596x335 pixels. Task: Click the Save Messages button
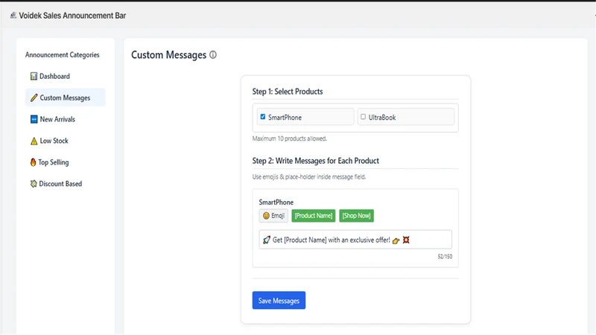click(x=279, y=301)
